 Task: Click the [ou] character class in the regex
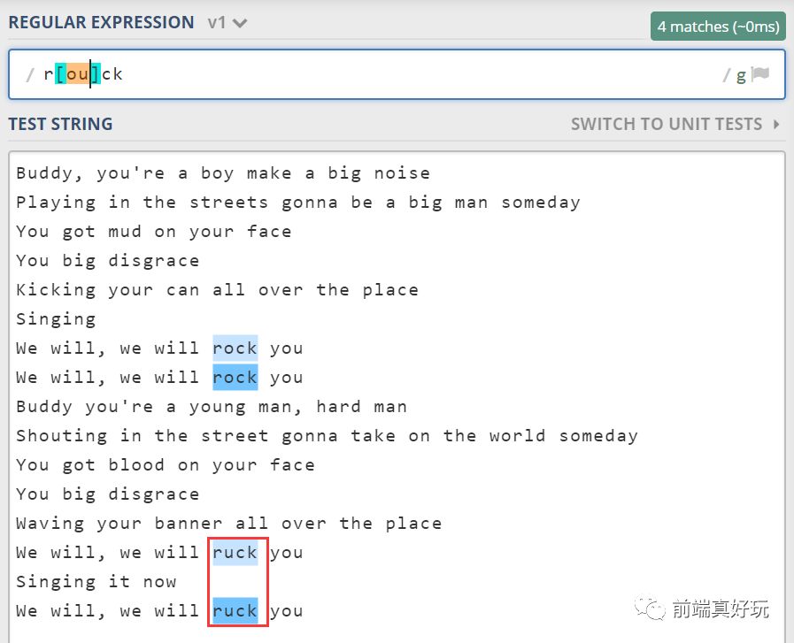point(78,74)
